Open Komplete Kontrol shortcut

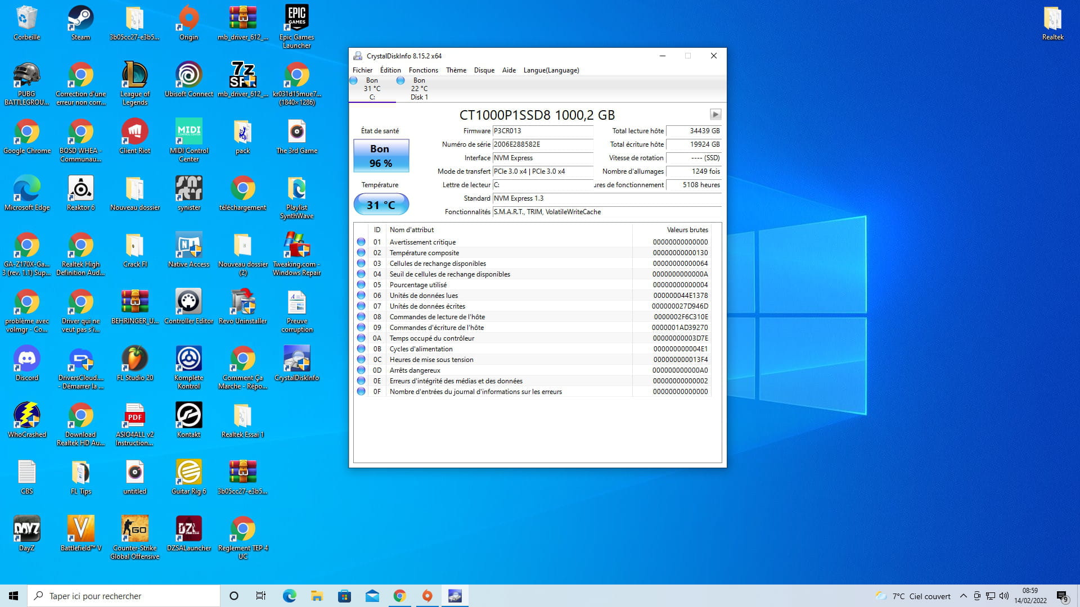tap(188, 368)
